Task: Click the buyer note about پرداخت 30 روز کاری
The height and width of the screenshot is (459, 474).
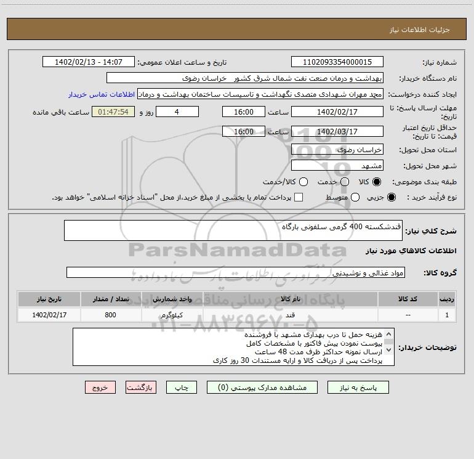Action: coord(298,360)
